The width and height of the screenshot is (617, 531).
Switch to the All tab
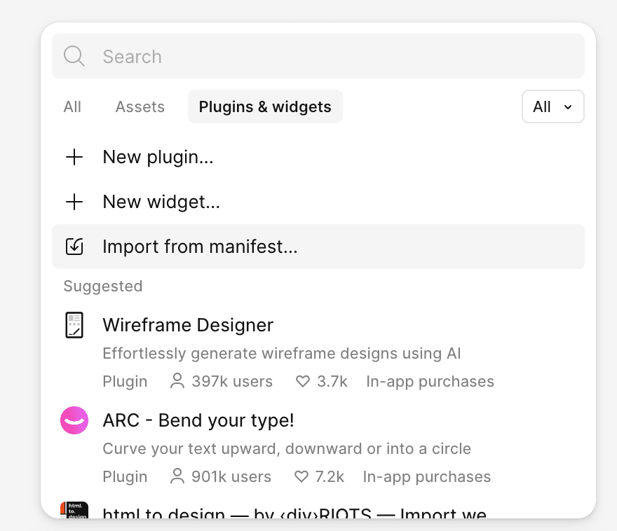pyautogui.click(x=72, y=107)
